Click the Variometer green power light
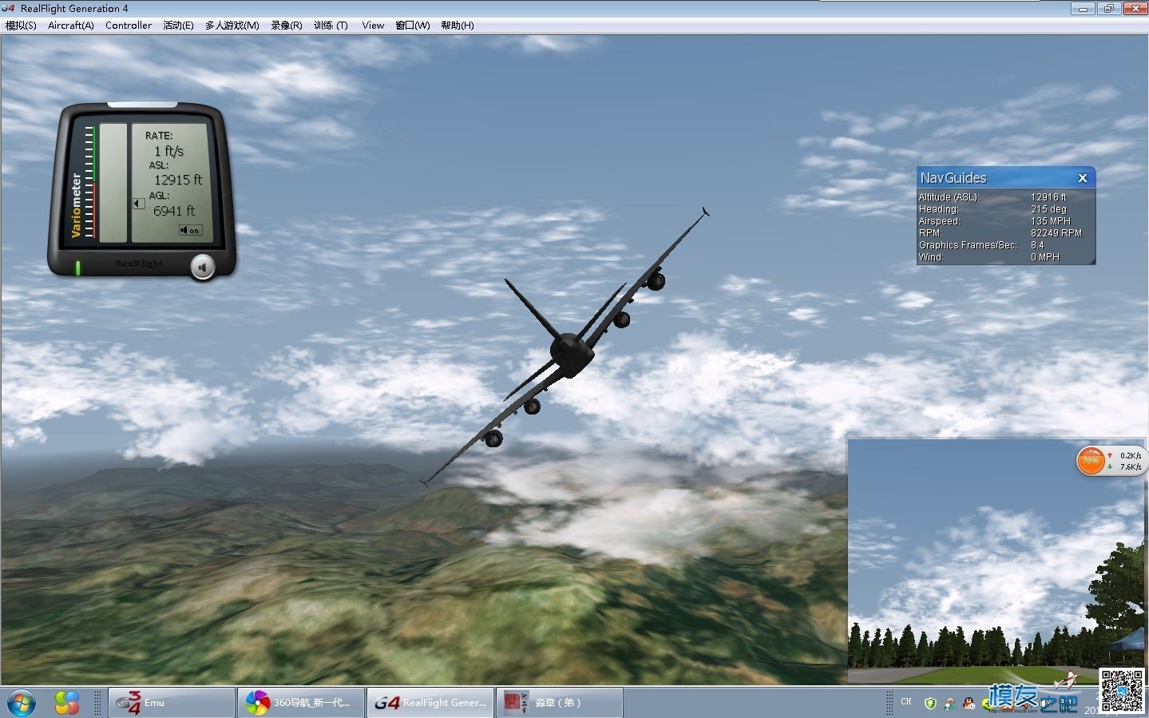 (77, 268)
